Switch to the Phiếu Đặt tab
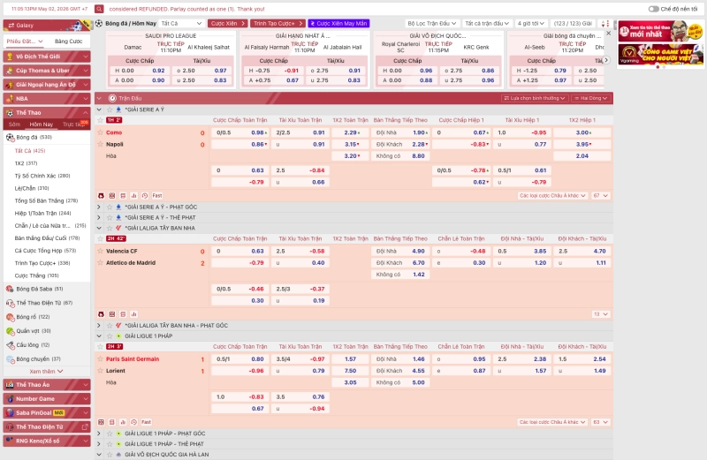Viewport: 707px width, 460px height. pyautogui.click(x=25, y=41)
